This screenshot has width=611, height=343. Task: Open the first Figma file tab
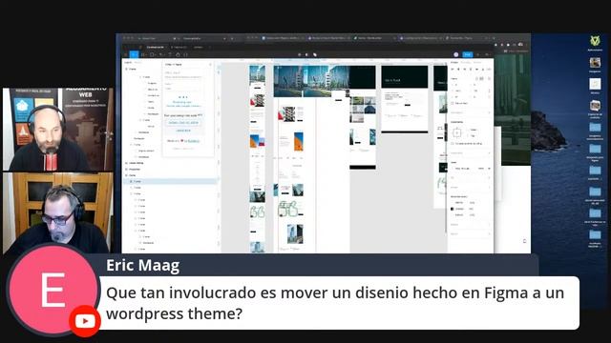tap(155, 47)
